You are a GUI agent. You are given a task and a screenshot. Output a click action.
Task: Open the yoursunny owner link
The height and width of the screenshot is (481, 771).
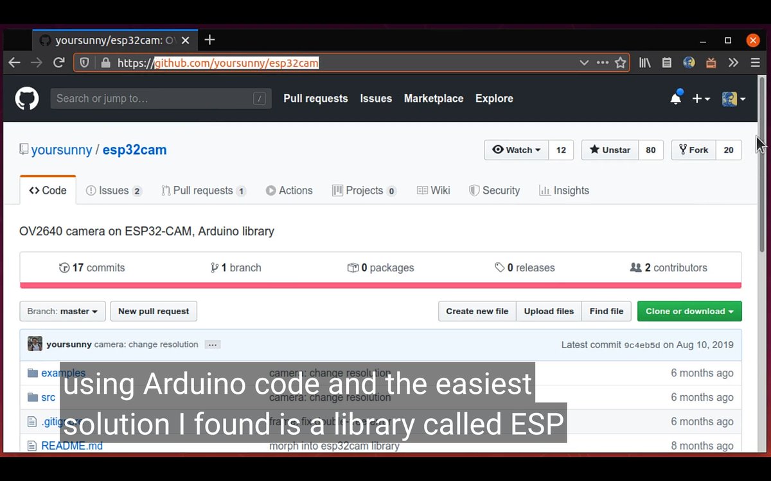click(x=62, y=150)
